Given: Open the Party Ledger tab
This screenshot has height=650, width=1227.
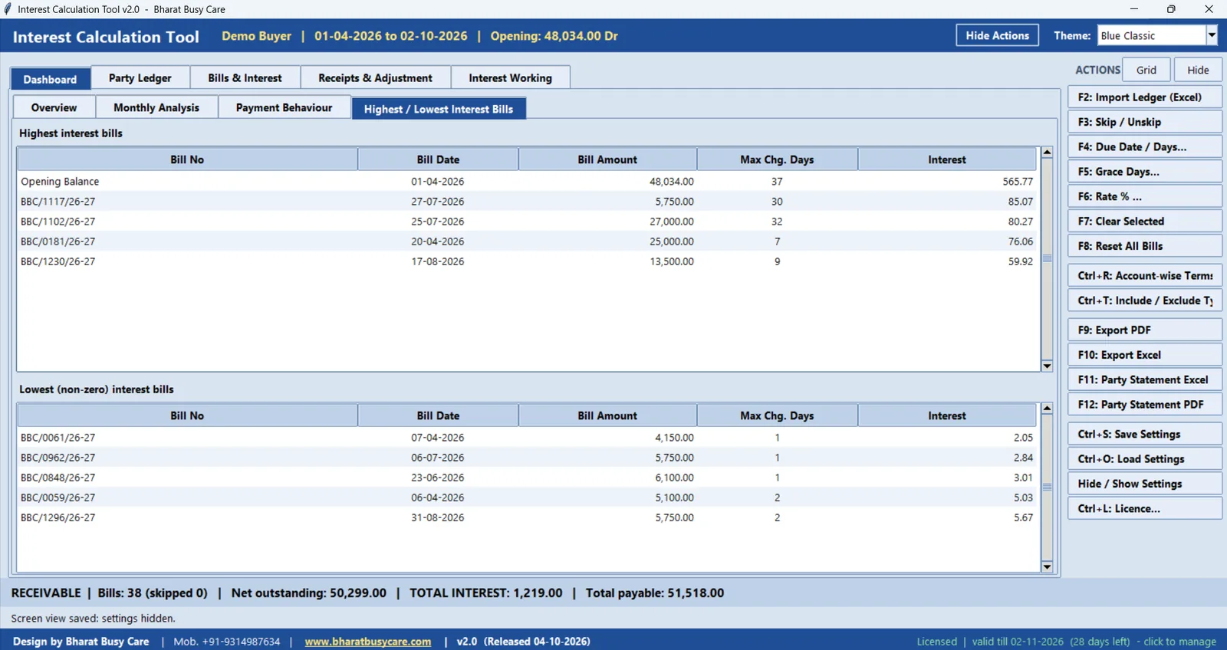Looking at the screenshot, I should (140, 78).
